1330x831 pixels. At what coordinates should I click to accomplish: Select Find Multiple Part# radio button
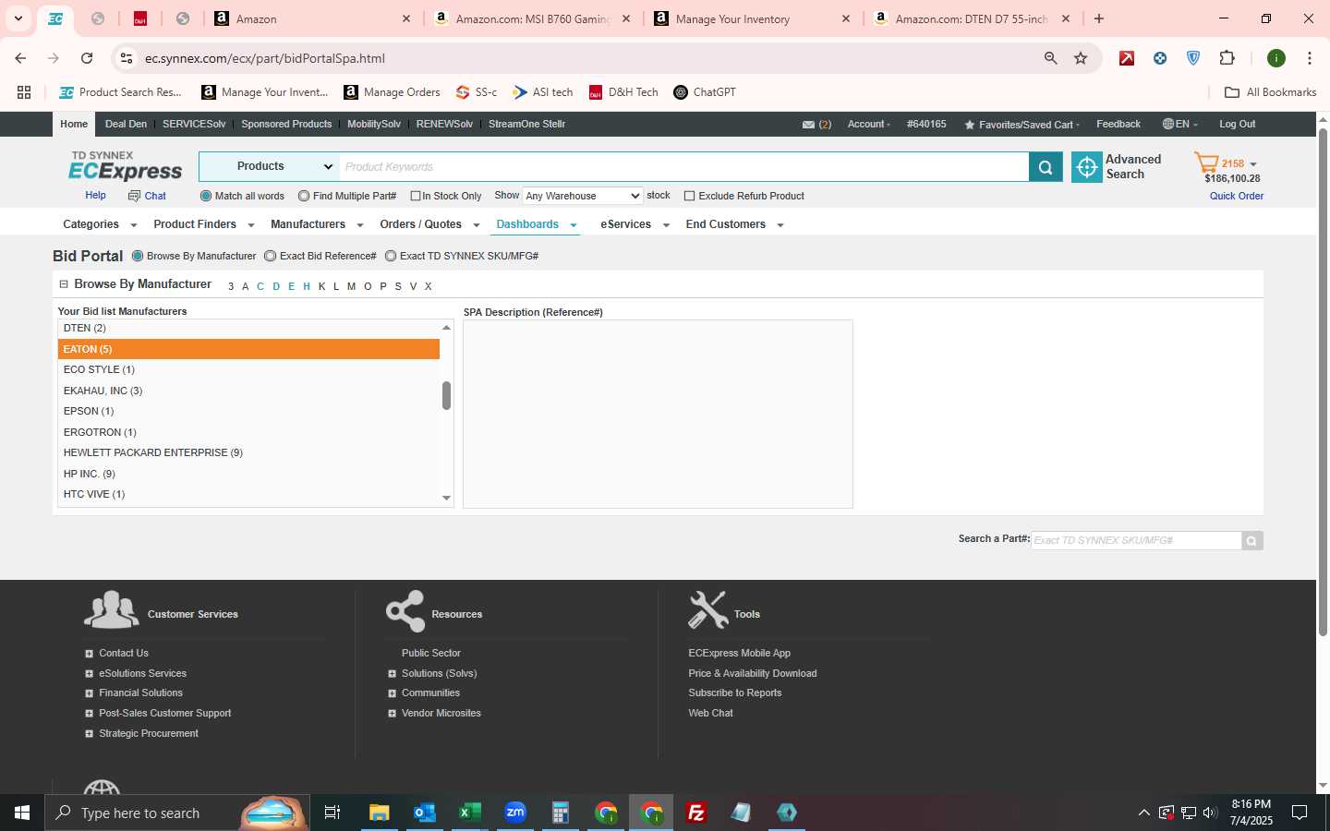[x=304, y=196]
